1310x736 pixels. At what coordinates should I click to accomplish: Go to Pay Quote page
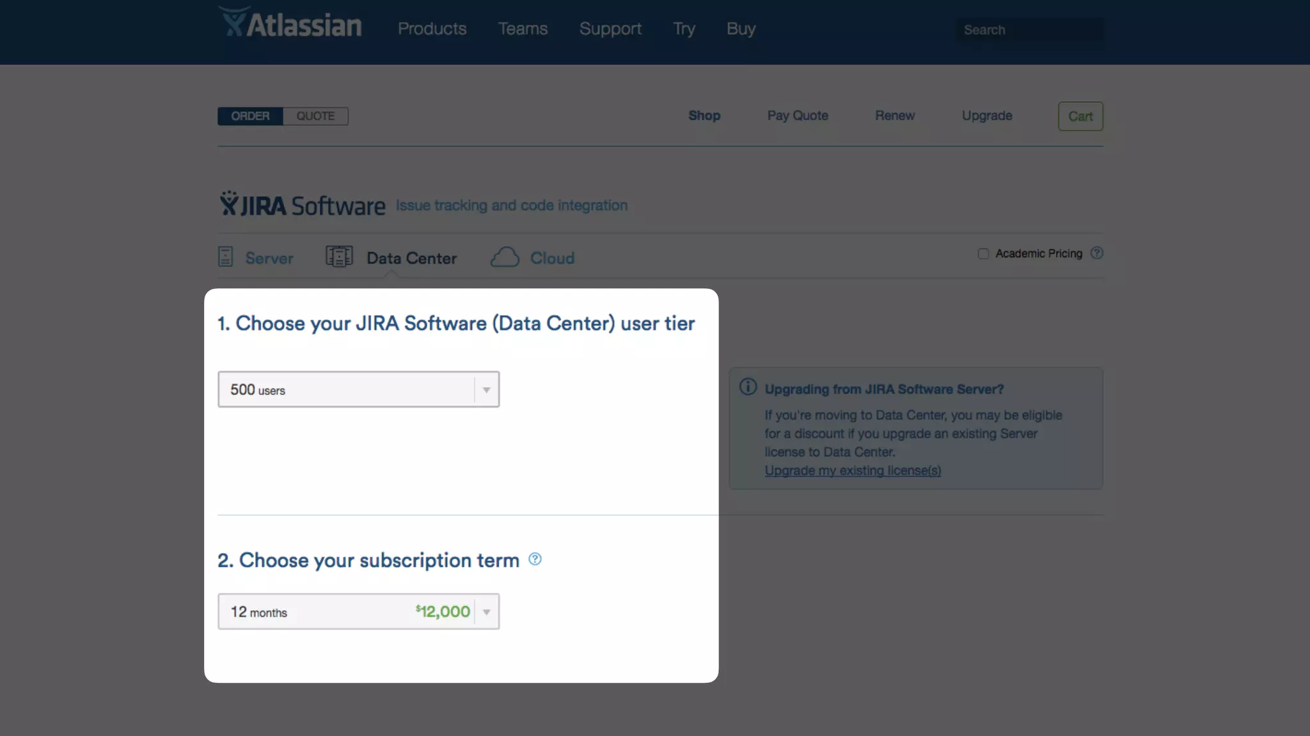pos(797,116)
